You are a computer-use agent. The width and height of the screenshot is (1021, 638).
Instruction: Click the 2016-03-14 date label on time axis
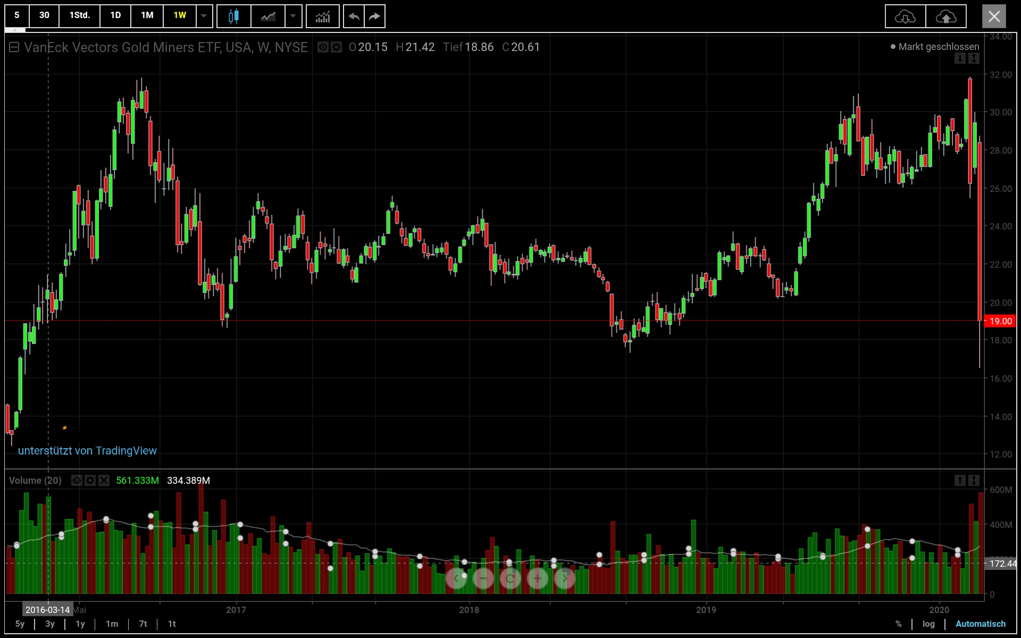(47, 610)
